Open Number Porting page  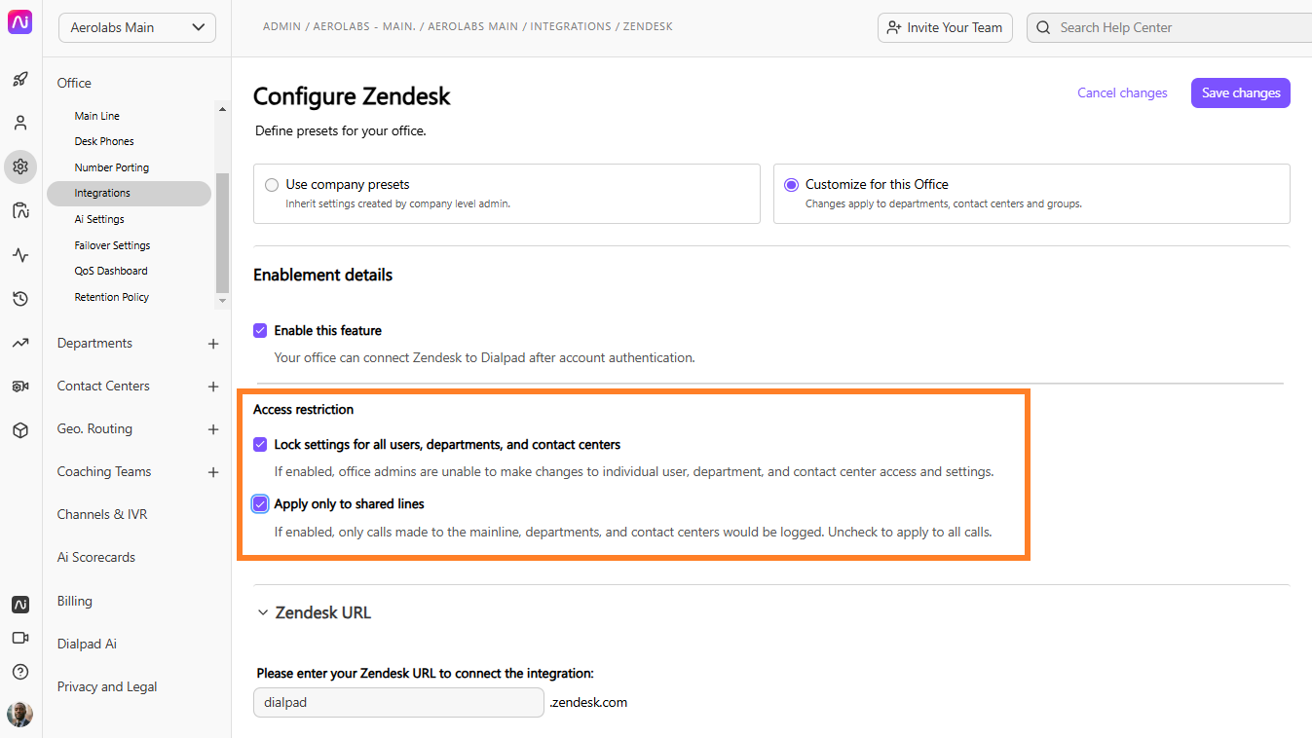coord(112,167)
